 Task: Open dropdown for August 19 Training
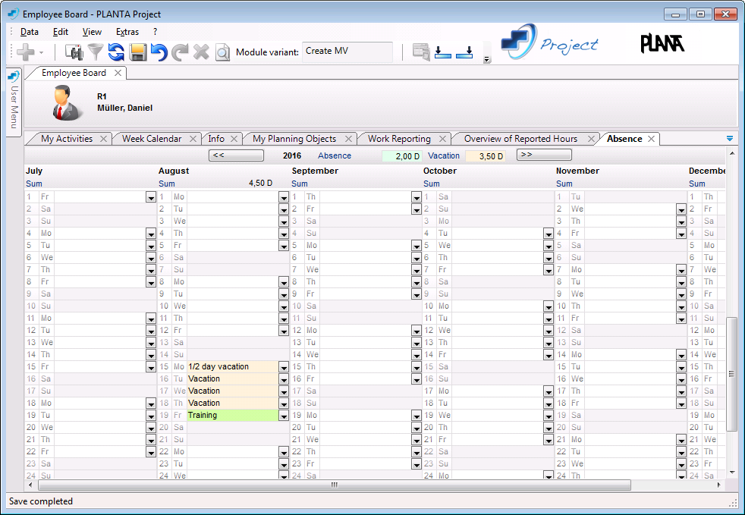284,416
